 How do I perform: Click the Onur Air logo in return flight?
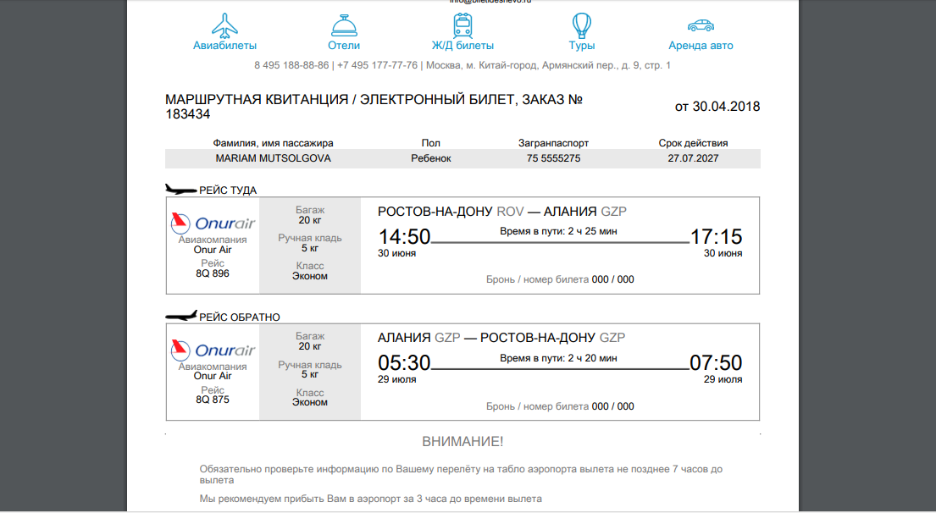tap(213, 350)
